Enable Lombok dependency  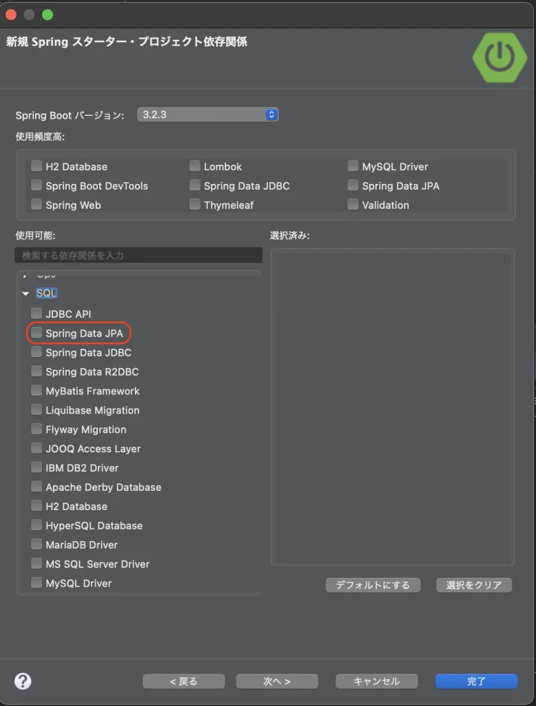click(x=195, y=166)
